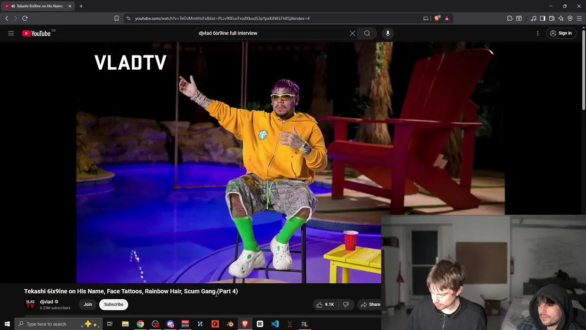Select the Tekashi 6ix9ine YouTube tab

coord(37,6)
